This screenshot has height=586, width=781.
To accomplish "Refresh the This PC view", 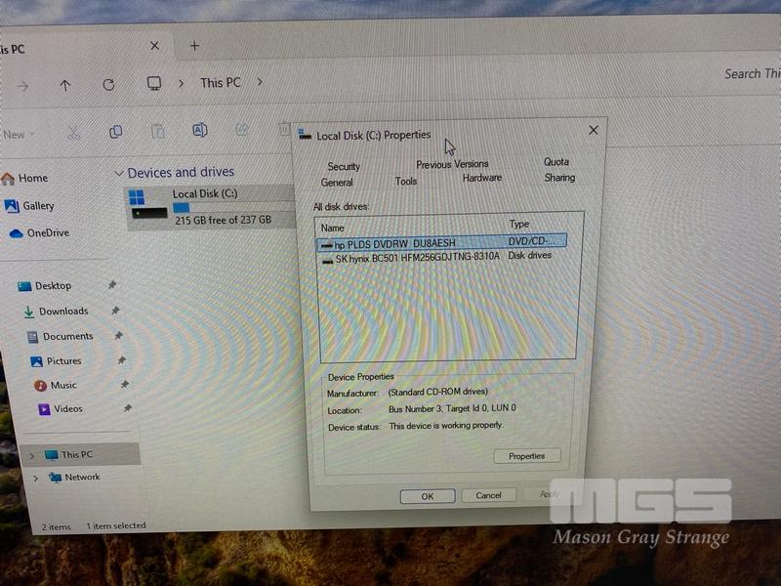I will tap(108, 85).
